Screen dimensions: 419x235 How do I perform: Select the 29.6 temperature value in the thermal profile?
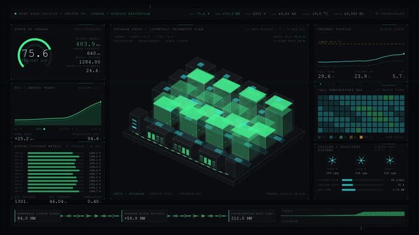tap(324, 76)
